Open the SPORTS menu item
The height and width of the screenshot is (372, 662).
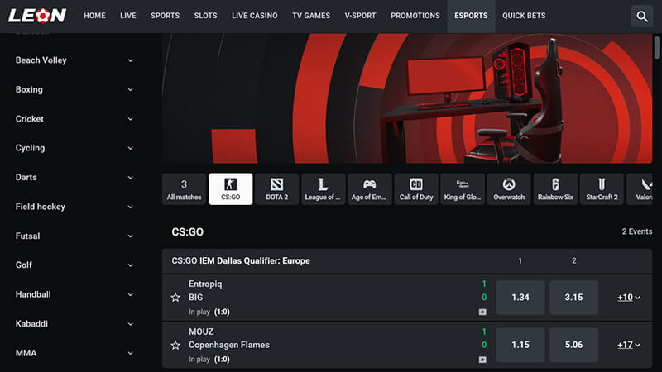[165, 16]
